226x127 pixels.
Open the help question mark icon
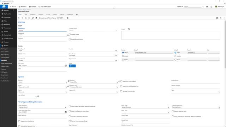217,18
